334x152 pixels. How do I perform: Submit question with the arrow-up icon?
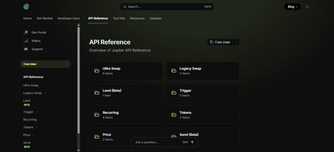[192, 142]
